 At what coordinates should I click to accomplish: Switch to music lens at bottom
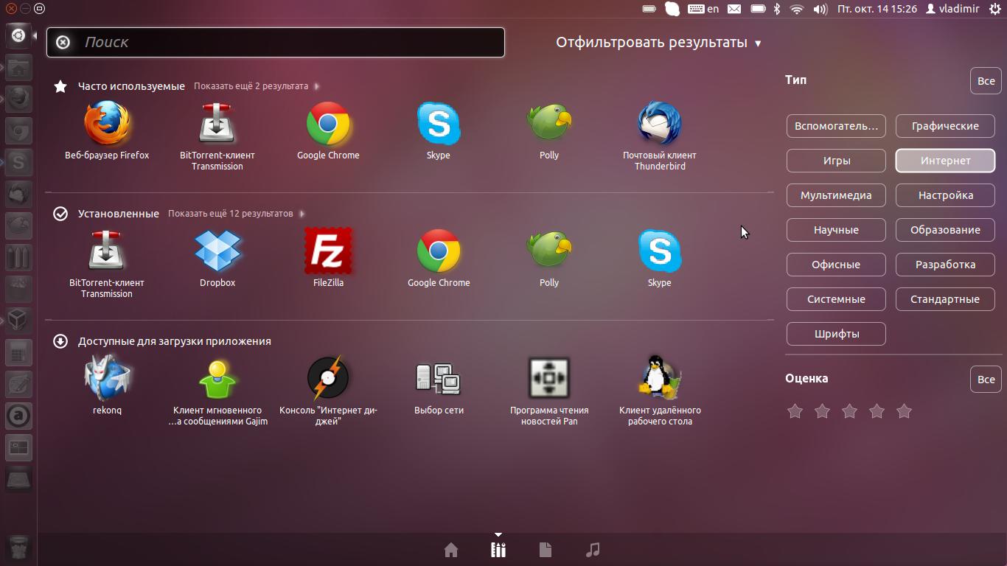pos(593,550)
